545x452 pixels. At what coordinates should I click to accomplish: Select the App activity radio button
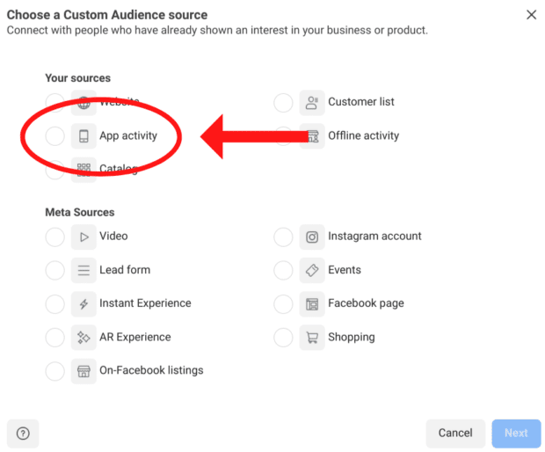click(54, 136)
